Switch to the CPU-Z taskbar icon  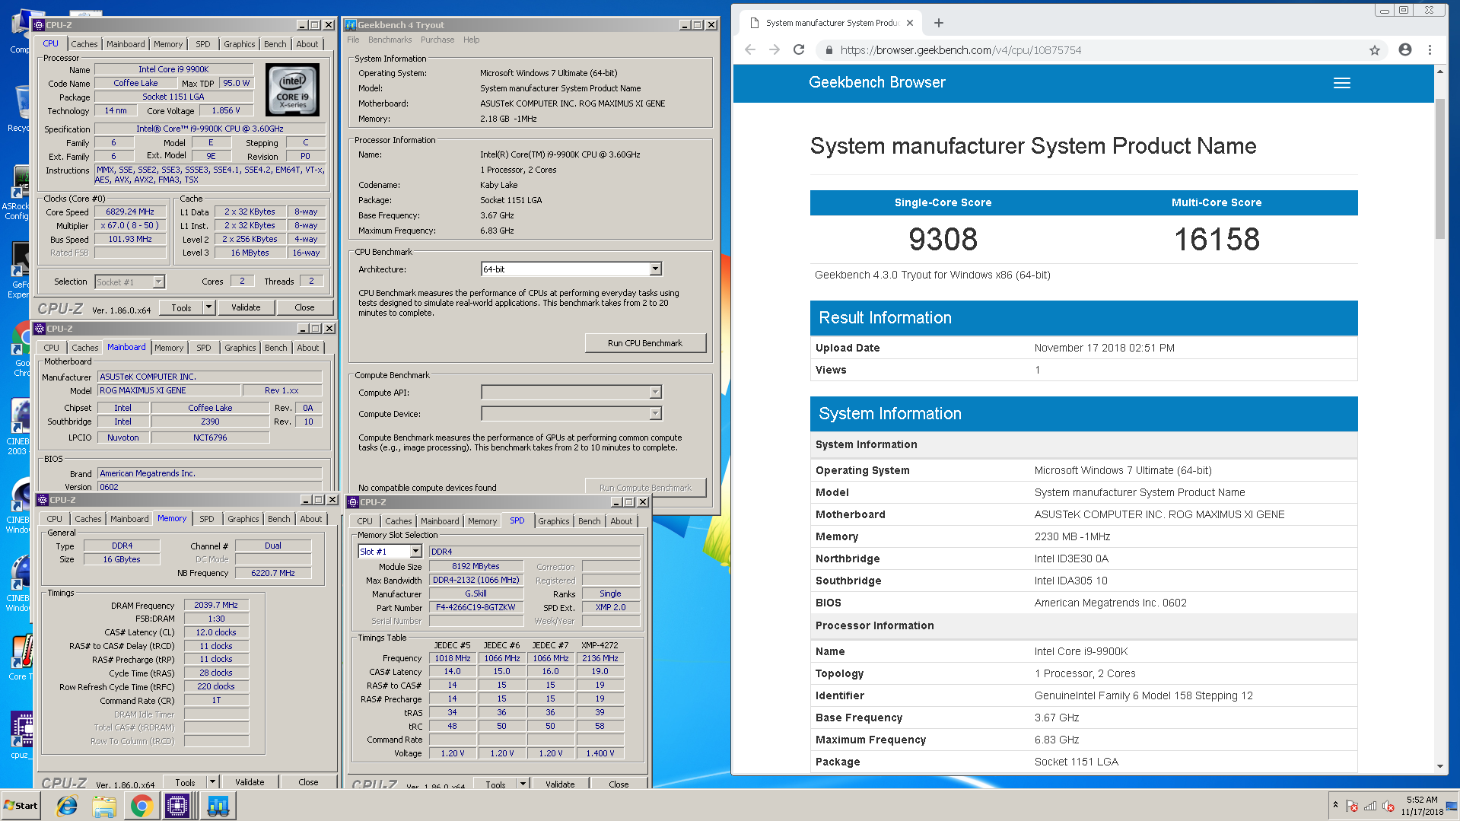coord(177,805)
